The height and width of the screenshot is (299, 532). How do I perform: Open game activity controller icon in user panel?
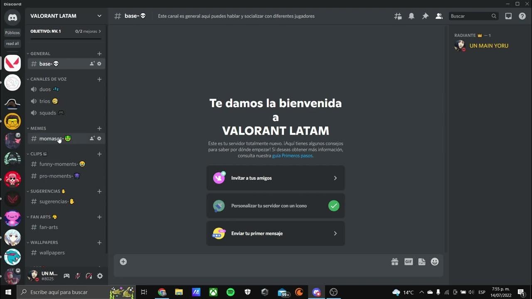[66, 276]
